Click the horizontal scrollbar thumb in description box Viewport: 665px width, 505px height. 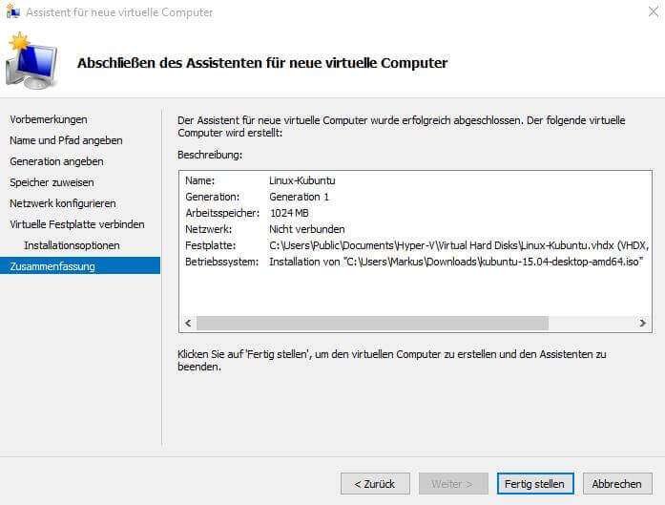[x=372, y=323]
